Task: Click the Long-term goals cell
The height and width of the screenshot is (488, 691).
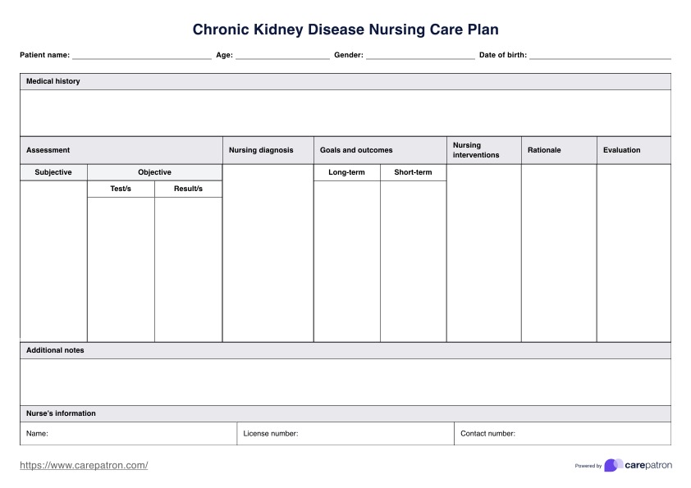Action: point(346,261)
